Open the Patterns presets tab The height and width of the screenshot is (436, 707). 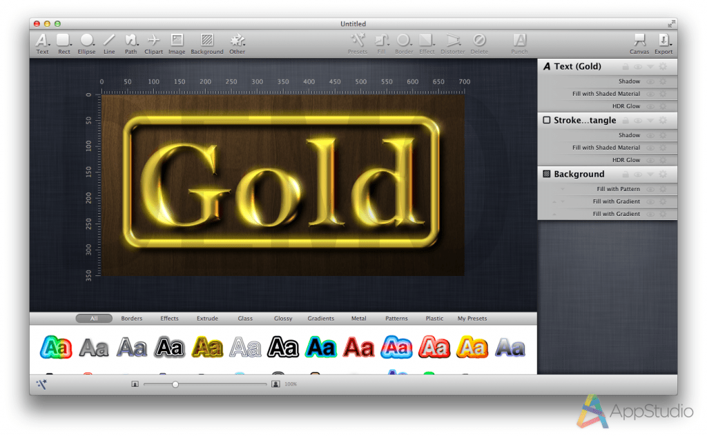coord(396,319)
